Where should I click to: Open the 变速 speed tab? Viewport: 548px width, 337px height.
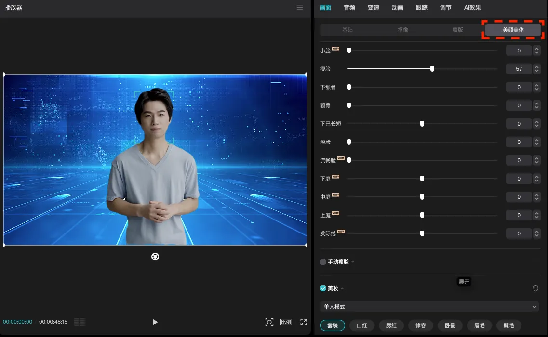(373, 7)
